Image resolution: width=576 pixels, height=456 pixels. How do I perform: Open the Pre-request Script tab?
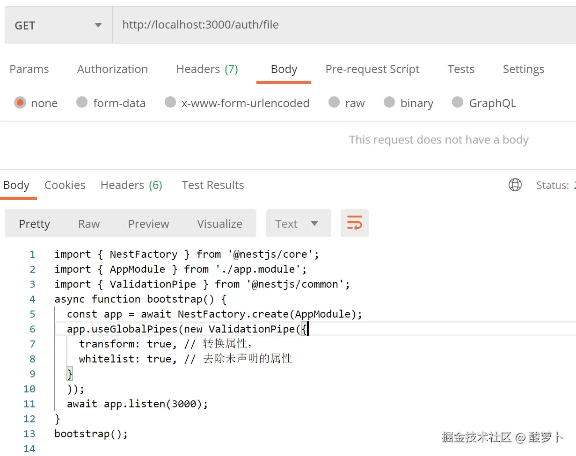click(372, 69)
